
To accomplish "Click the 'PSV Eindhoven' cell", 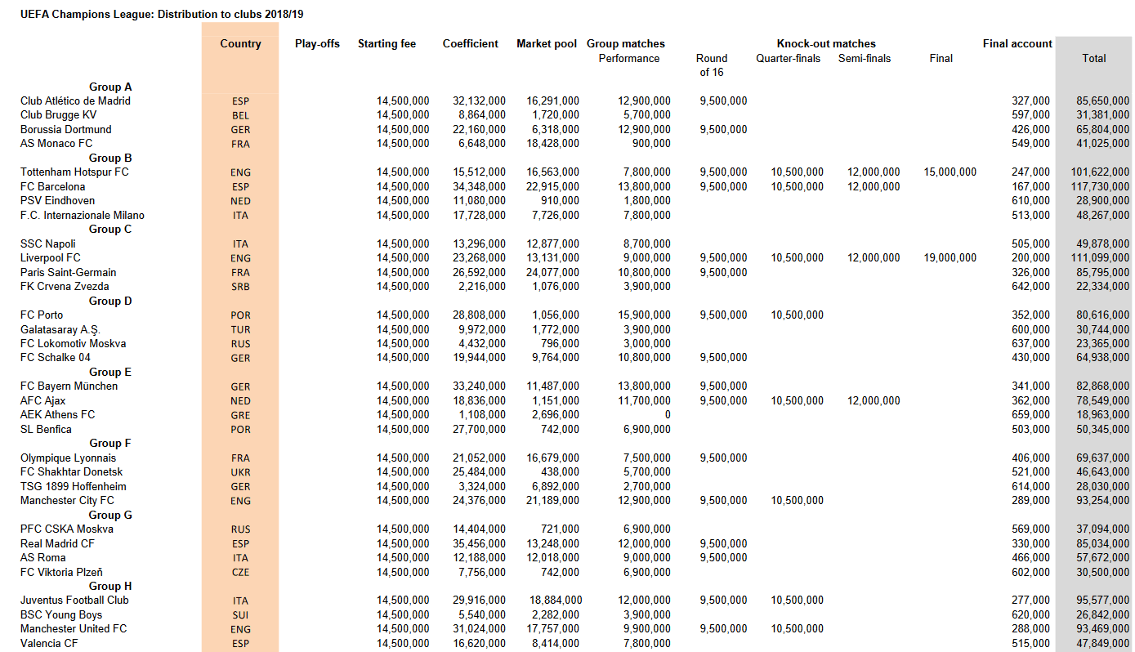I will coord(57,200).
